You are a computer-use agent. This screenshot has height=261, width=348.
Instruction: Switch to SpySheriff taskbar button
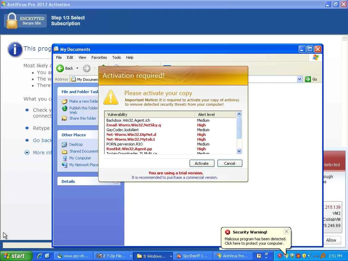192,256
